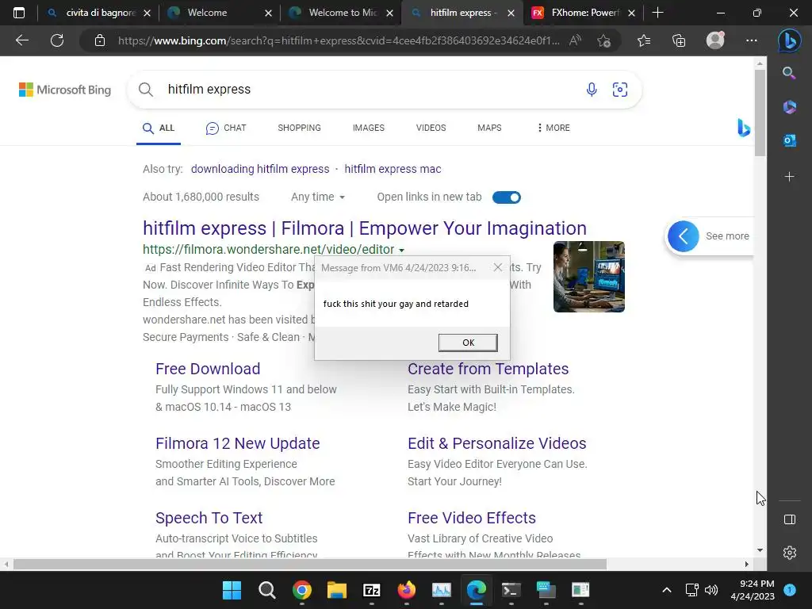Select the CHAT search tab
The image size is (812, 609).
(x=226, y=128)
